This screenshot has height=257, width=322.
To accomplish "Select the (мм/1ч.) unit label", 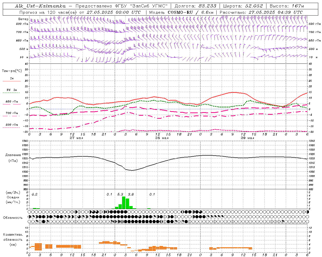I will pos(13,202).
